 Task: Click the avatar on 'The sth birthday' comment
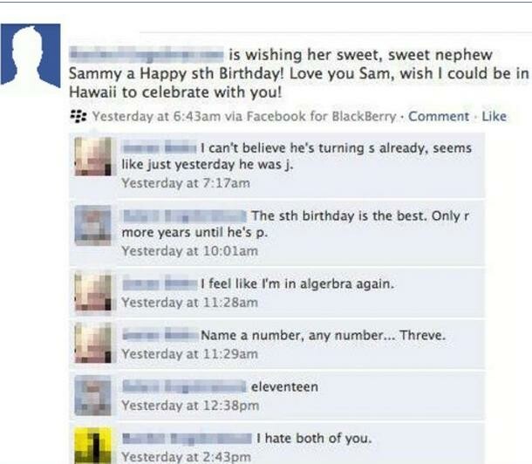93,225
